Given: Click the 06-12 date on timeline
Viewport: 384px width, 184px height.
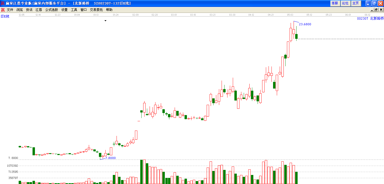Looking at the screenshot, I should (x=367, y=15).
